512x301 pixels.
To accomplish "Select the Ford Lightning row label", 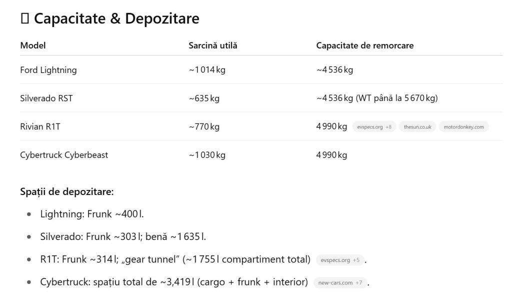I will coord(48,70).
